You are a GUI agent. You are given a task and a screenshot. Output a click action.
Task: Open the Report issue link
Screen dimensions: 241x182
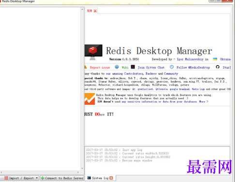tap(100, 67)
